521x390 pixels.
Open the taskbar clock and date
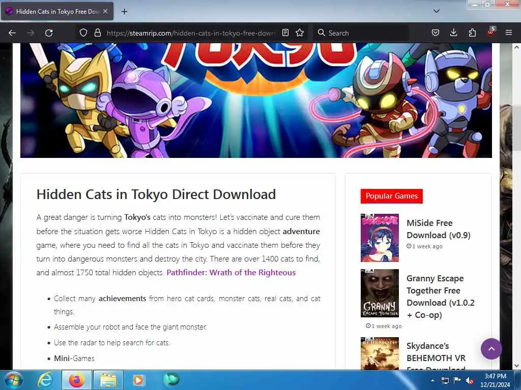pyautogui.click(x=495, y=380)
